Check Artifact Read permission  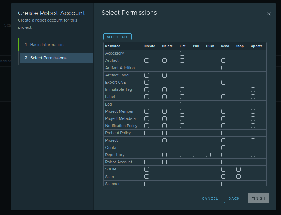pos(223,60)
